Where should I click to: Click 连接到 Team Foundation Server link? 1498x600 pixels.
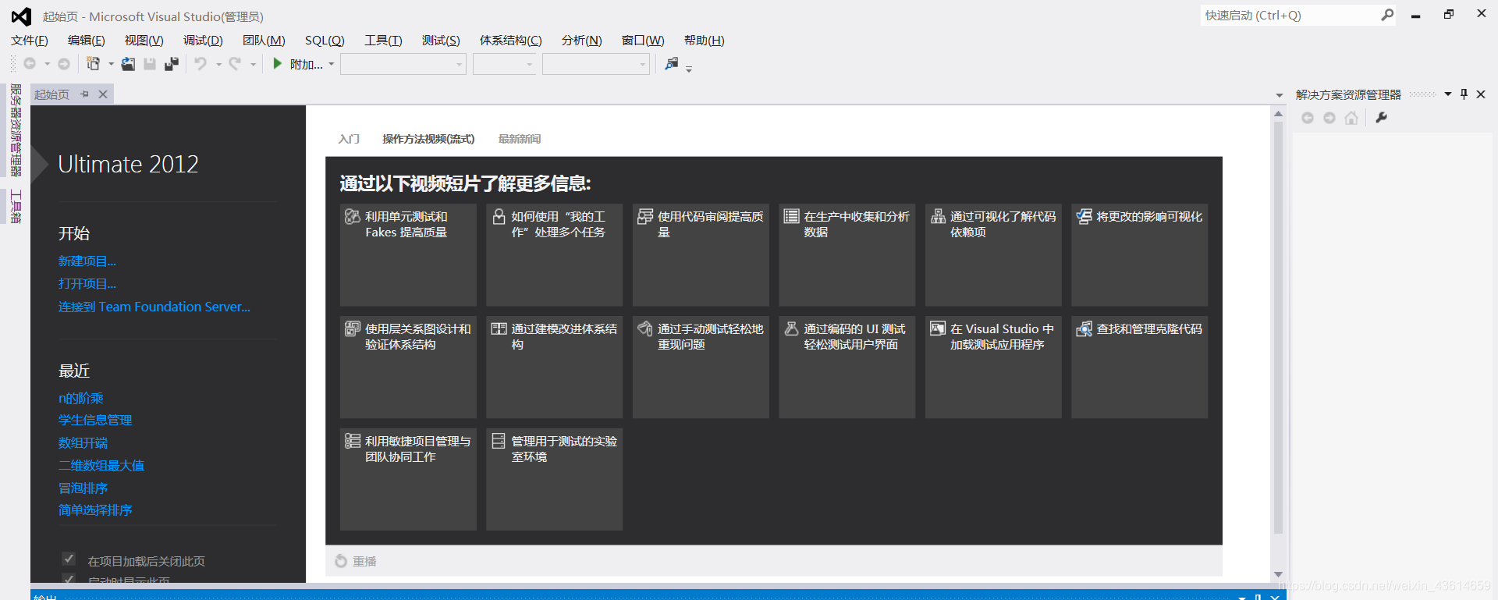click(x=154, y=307)
